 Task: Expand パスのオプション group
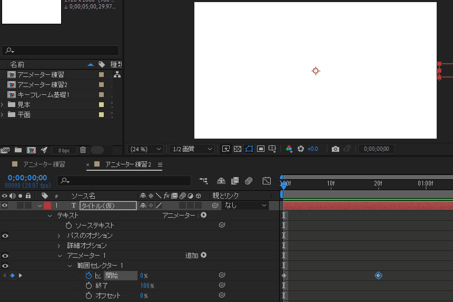[x=59, y=236]
